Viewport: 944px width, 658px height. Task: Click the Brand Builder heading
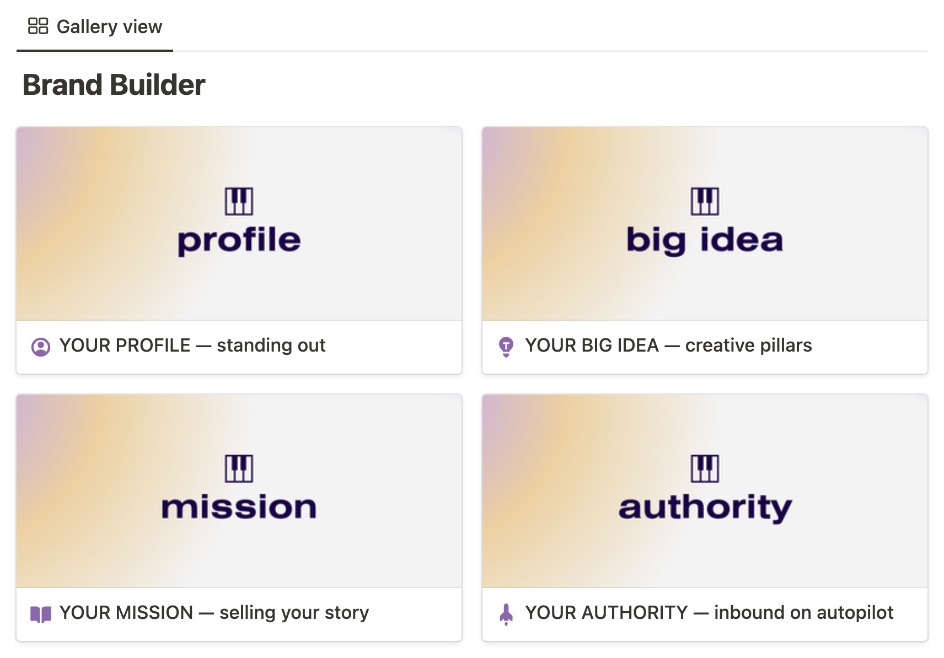point(114,84)
